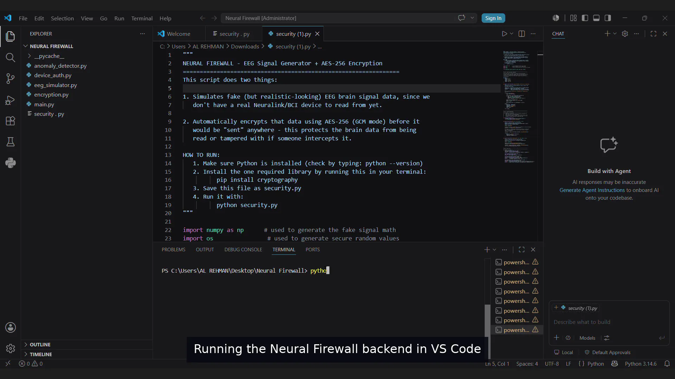Open remote window indicator in status bar
Image resolution: width=675 pixels, height=379 pixels.
[8, 364]
